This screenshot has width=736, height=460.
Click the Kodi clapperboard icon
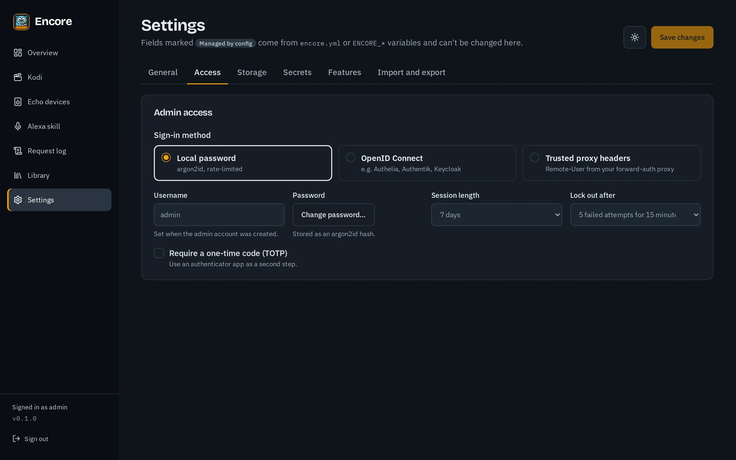[x=18, y=77]
